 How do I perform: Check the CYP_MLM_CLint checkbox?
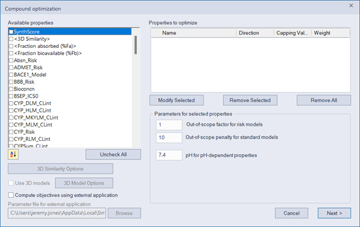coord(11,125)
